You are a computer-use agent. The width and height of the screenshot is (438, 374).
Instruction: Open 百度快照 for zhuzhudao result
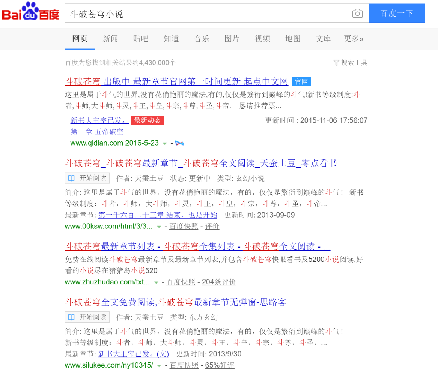point(181,282)
